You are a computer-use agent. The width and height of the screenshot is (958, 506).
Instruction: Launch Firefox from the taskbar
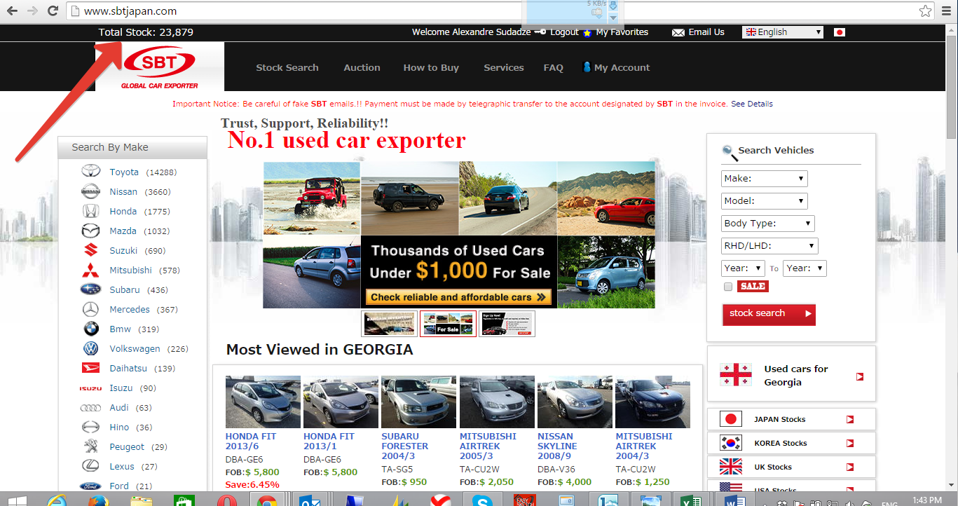coord(99,500)
